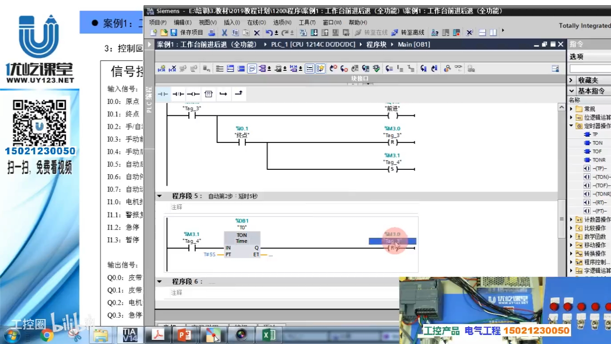Click the T#5S PT value on the timer
The height and width of the screenshot is (344, 611).
[x=210, y=255]
